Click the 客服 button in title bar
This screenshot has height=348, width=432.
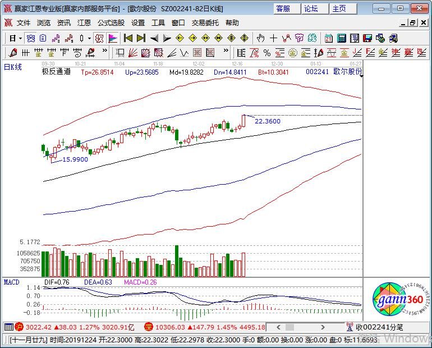tap(287, 9)
